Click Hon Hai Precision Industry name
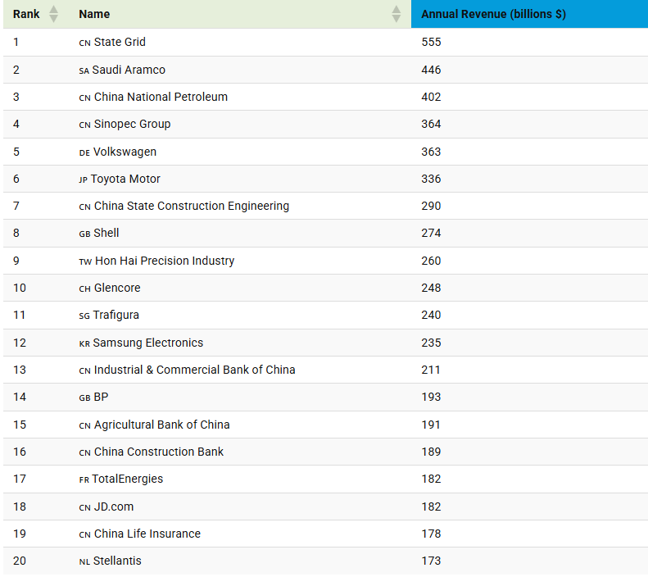 pyautogui.click(x=165, y=261)
